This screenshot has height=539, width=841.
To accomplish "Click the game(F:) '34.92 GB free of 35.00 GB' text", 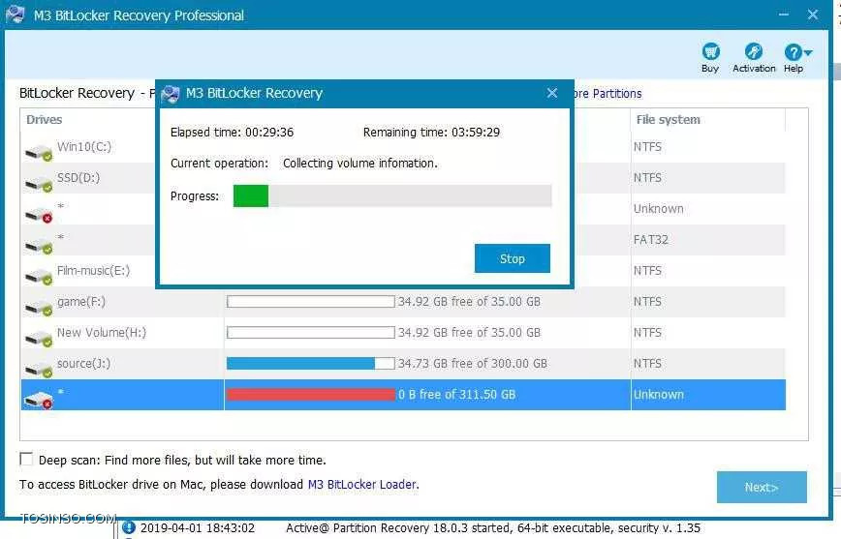I will (469, 302).
